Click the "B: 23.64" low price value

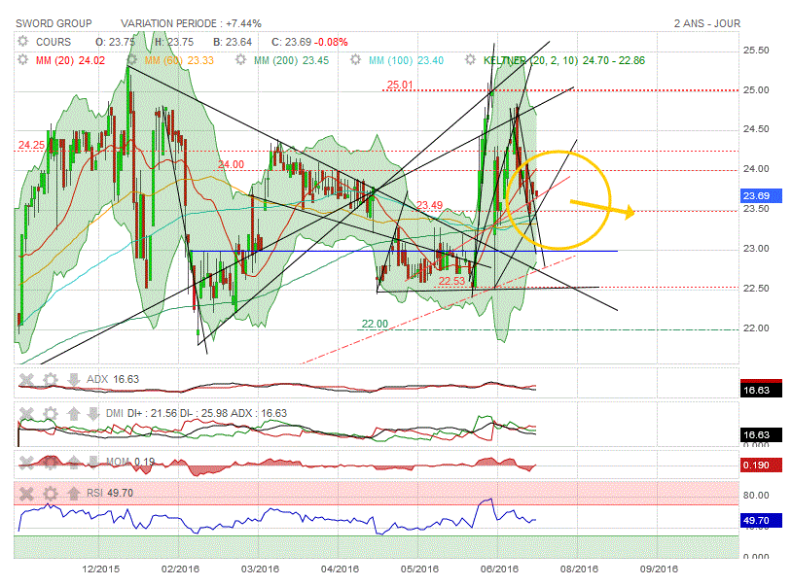[233, 42]
